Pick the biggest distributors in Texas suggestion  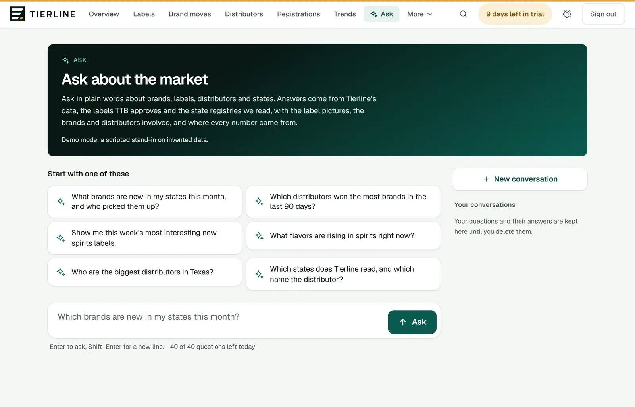pyautogui.click(x=145, y=272)
